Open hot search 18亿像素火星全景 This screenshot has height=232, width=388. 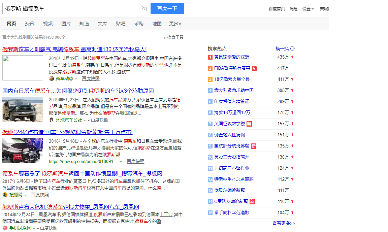click(x=232, y=79)
